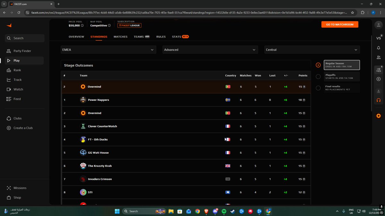Switch to the Overview tab
The height and width of the screenshot is (216, 385).
pyautogui.click(x=76, y=37)
